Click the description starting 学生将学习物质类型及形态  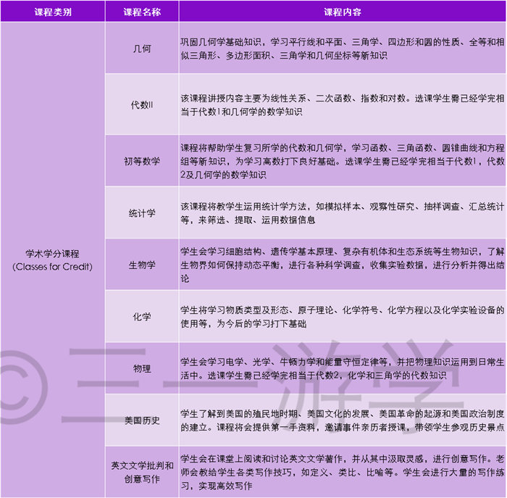tap(343, 317)
